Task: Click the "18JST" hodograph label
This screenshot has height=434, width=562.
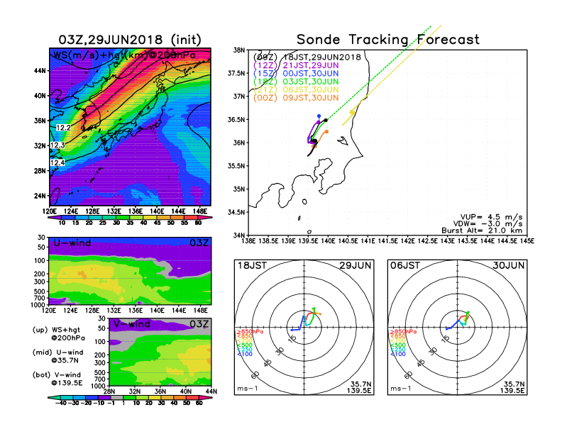Action: (x=252, y=266)
